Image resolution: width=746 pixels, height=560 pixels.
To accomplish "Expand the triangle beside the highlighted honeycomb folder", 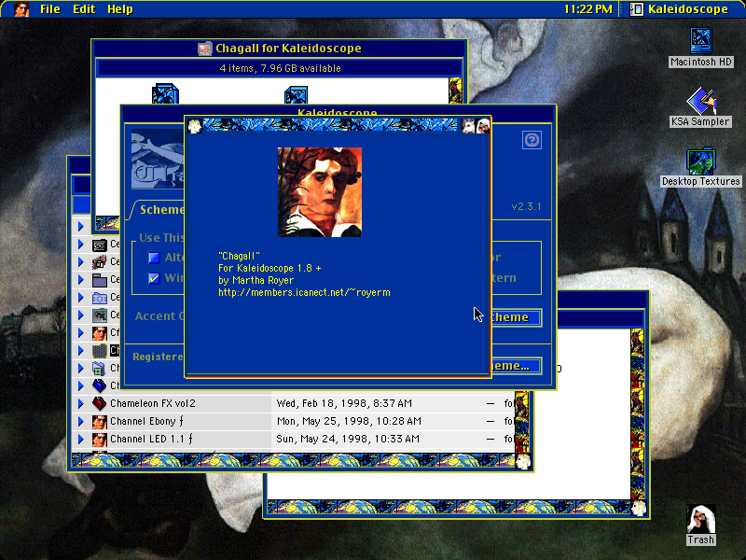I will point(81,351).
